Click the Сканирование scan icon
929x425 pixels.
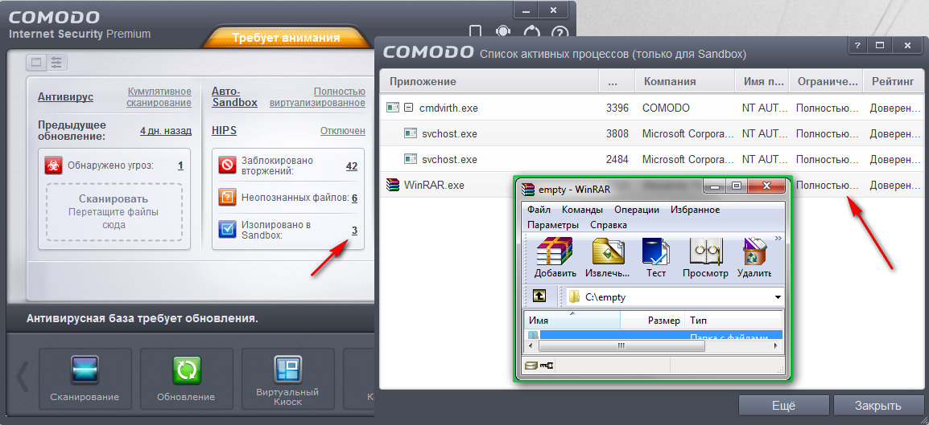click(x=85, y=370)
